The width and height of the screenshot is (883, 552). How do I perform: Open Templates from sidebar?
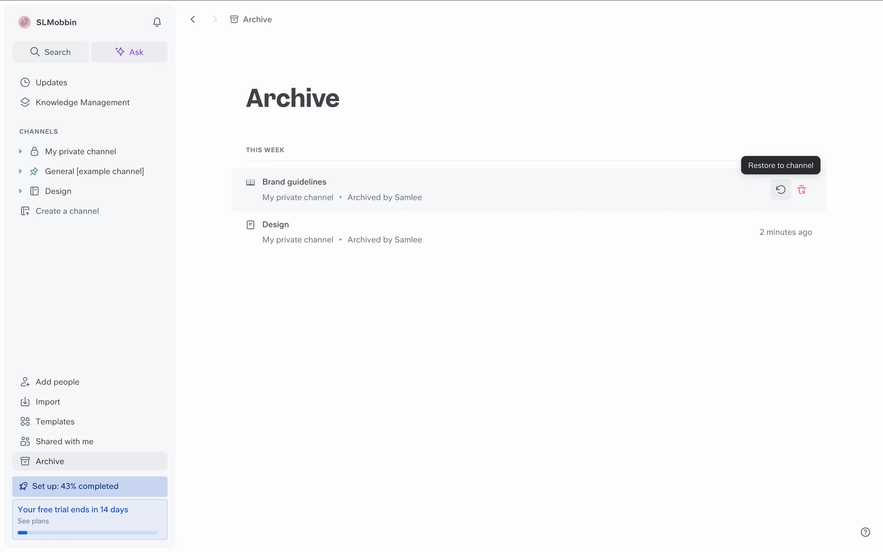point(55,421)
